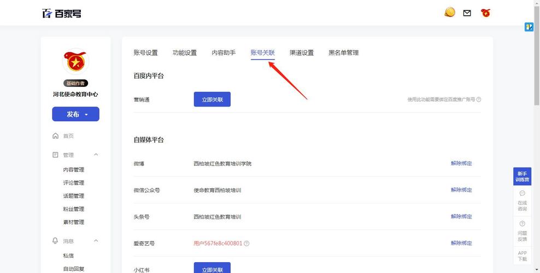The height and width of the screenshot is (273, 540).
Task: Open 素材管理 in sidebar
Action: [x=74, y=222]
